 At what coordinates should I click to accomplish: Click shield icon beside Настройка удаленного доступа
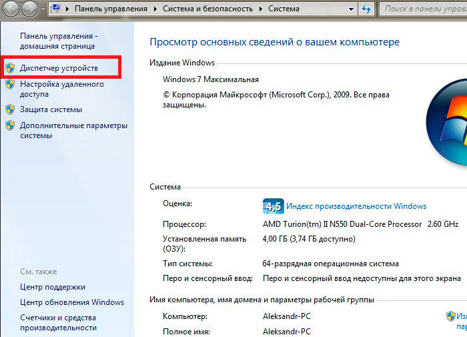click(x=10, y=84)
